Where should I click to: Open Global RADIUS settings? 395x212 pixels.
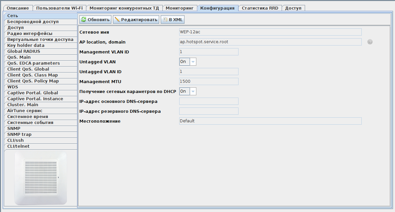pyautogui.click(x=41, y=51)
